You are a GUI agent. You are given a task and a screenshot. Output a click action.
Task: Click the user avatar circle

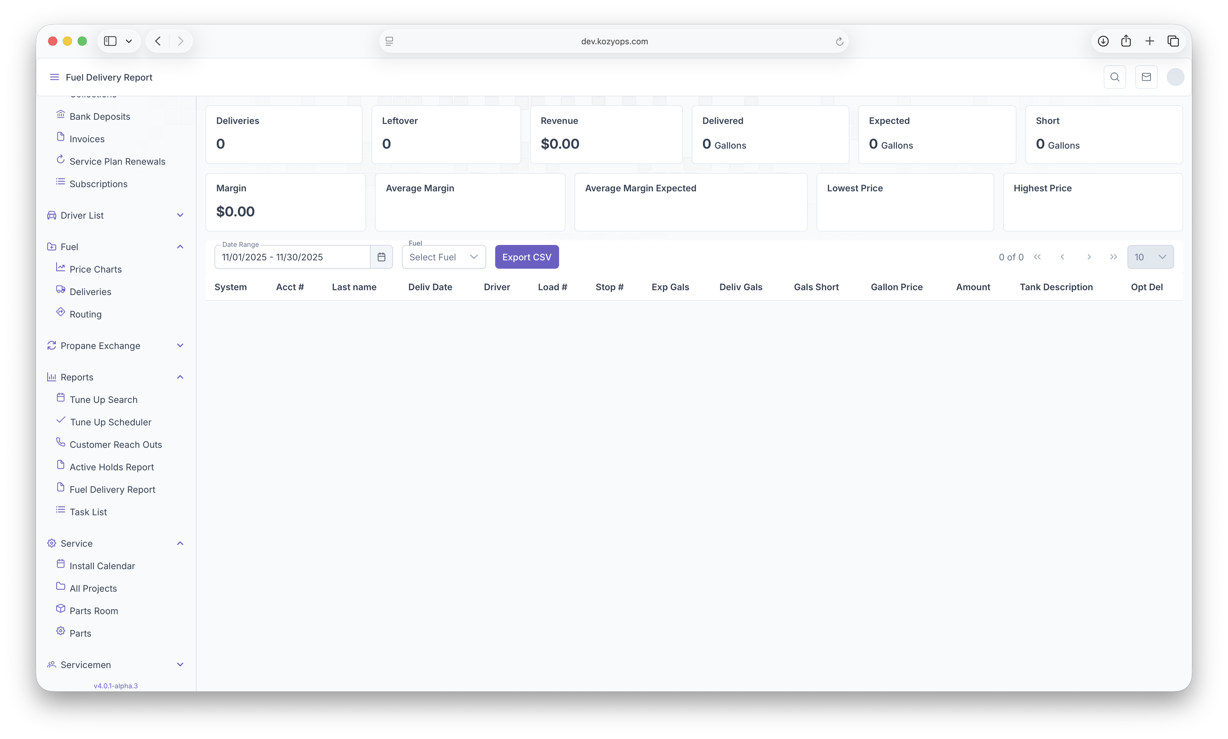tap(1175, 77)
